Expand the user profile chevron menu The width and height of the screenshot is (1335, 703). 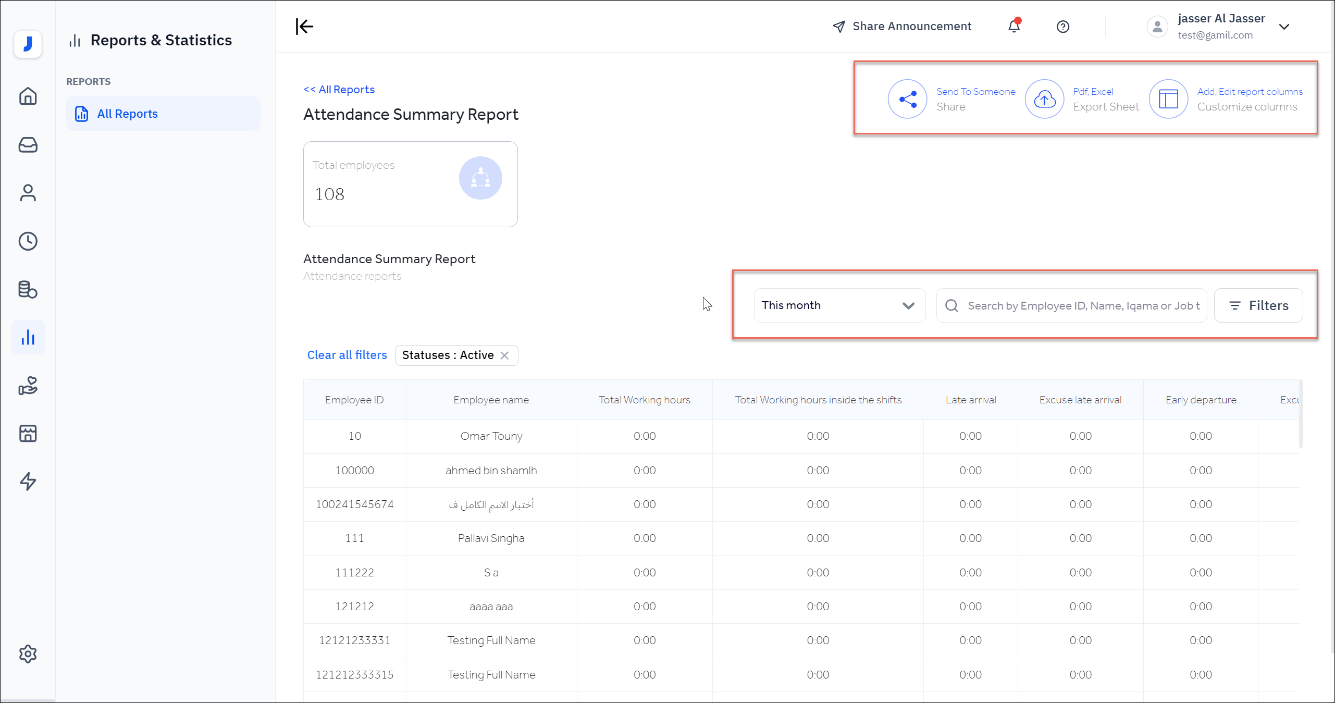(1285, 27)
